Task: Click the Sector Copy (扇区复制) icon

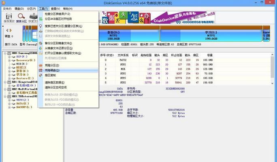Action: pos(41,75)
